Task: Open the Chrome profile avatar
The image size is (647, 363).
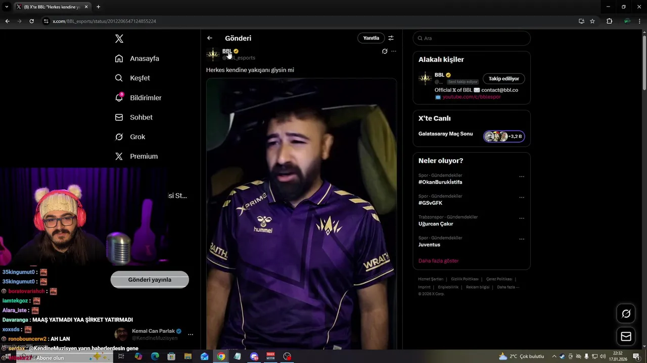Action: click(627, 21)
